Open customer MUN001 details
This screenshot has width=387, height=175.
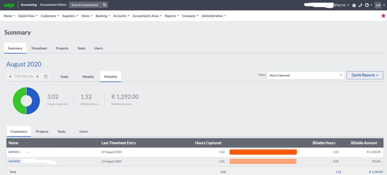pyautogui.click(x=14, y=161)
